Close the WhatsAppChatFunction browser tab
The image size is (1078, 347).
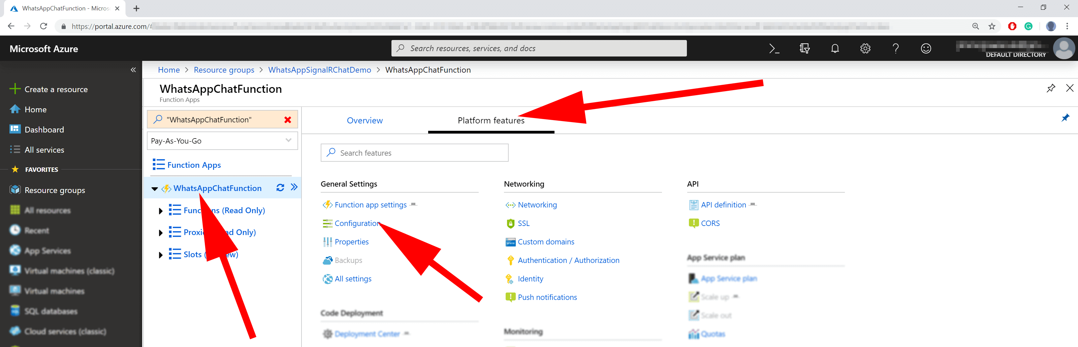point(117,8)
